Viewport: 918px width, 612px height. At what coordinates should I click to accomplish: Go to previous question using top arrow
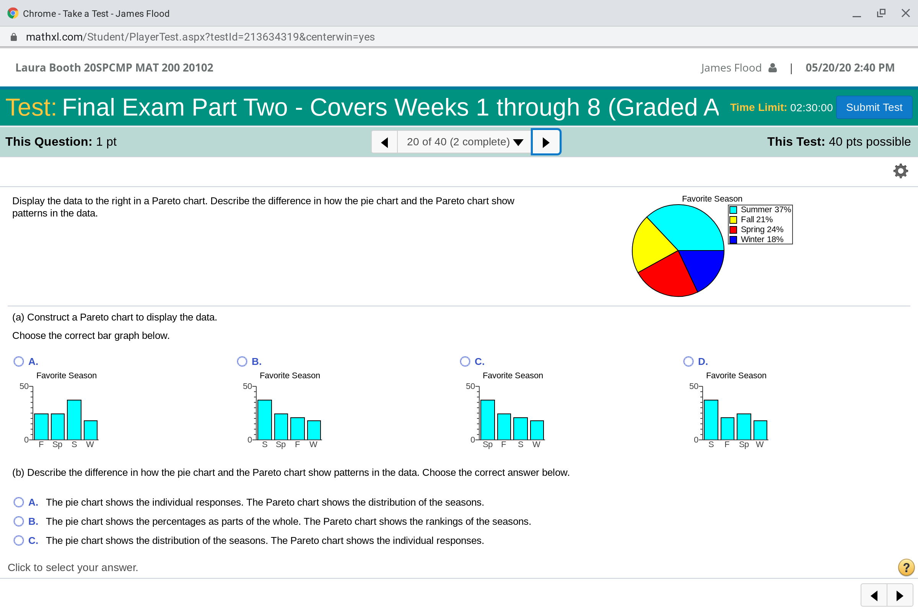(x=384, y=142)
